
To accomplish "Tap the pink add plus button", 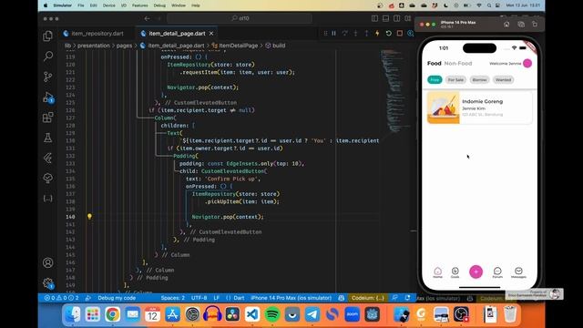I will click(476, 272).
